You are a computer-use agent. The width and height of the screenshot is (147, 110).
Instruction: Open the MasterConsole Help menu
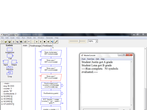[103, 59]
